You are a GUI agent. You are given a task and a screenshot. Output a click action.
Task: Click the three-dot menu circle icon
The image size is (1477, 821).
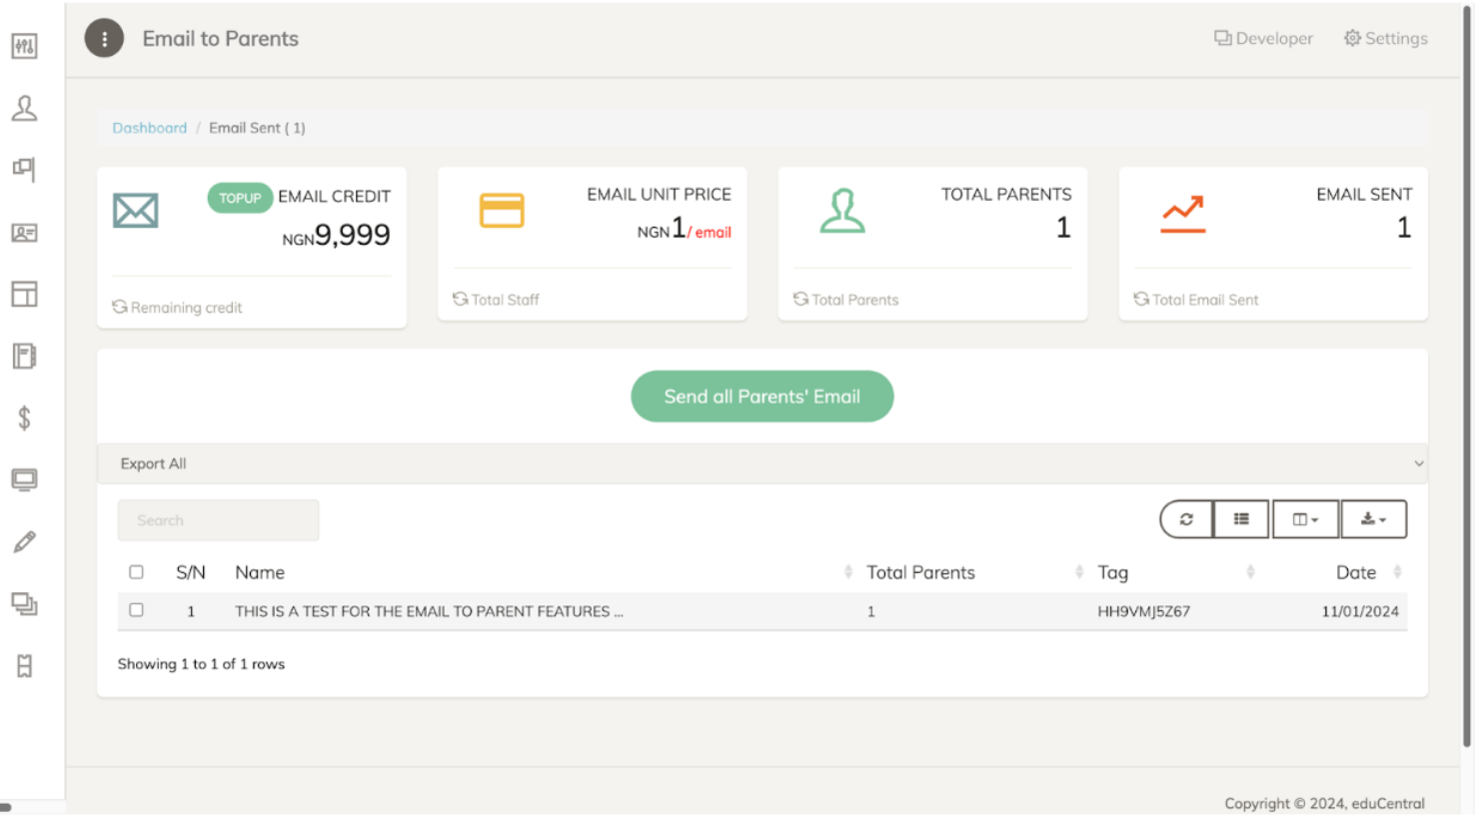tap(104, 39)
